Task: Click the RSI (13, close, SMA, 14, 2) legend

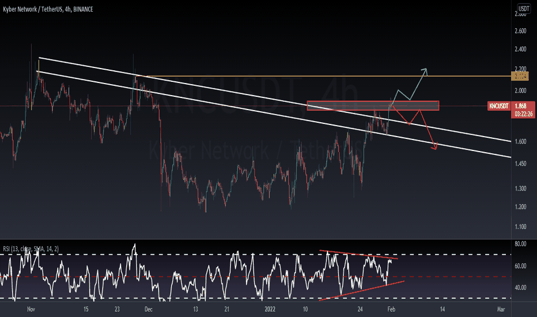Action: tap(31, 249)
